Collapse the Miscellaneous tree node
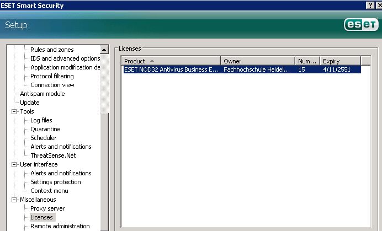 point(14,200)
